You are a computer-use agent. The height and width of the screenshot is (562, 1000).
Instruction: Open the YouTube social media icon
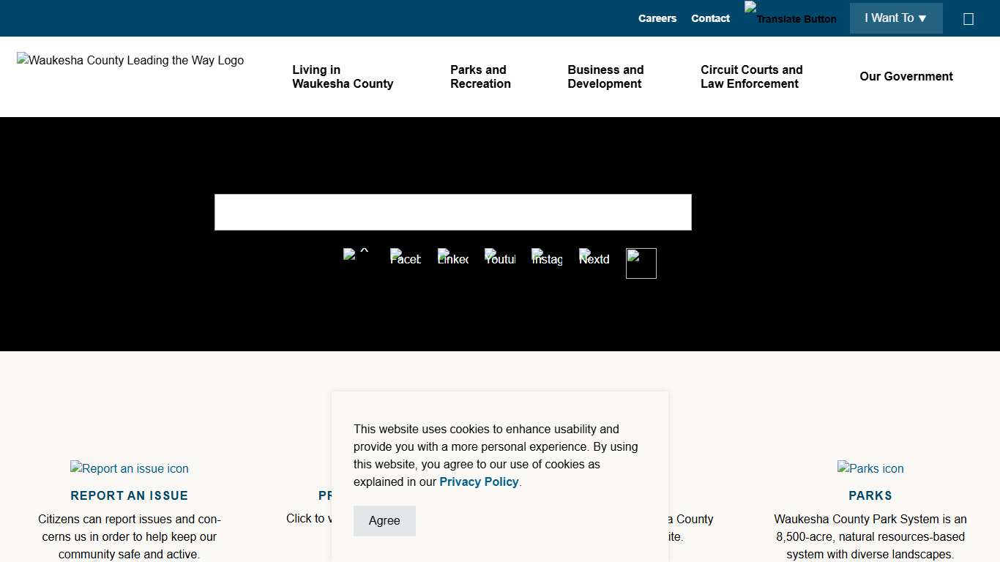click(500, 259)
